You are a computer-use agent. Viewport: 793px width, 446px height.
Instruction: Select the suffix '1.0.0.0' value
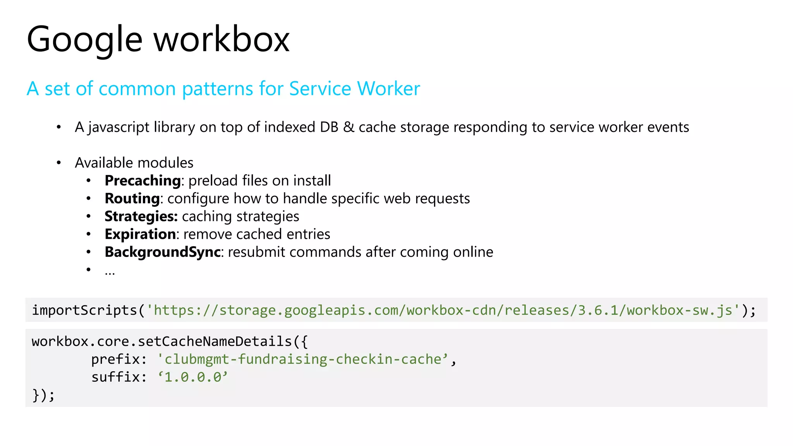point(192,377)
